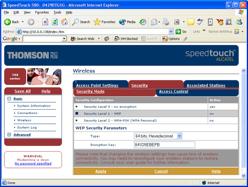Screen dimensions: 248x187
Task: Click Search Web in Google toolbar
Action: [x=82, y=39]
